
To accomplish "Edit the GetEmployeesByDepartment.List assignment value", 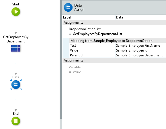I will 97,34.
